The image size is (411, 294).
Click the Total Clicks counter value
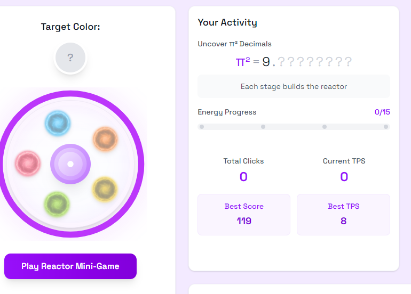click(x=243, y=177)
